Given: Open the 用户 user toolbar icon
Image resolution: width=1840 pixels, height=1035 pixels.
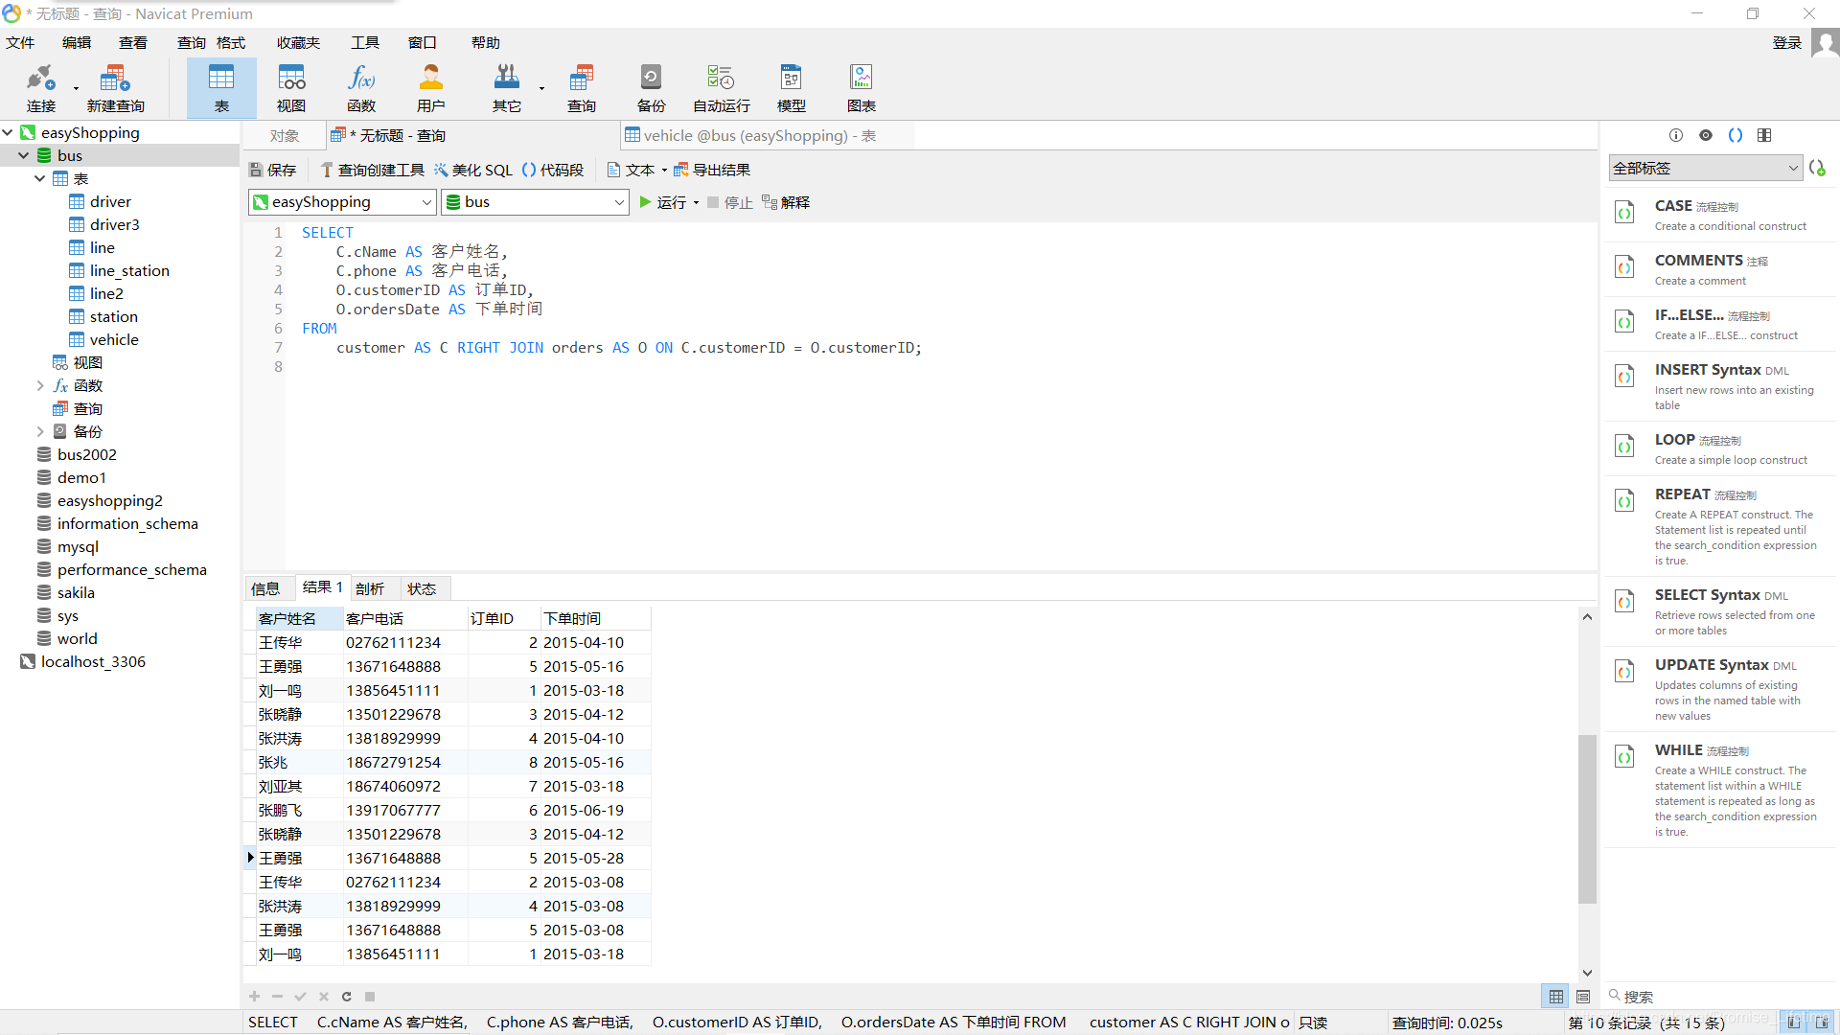Looking at the screenshot, I should pos(431,88).
